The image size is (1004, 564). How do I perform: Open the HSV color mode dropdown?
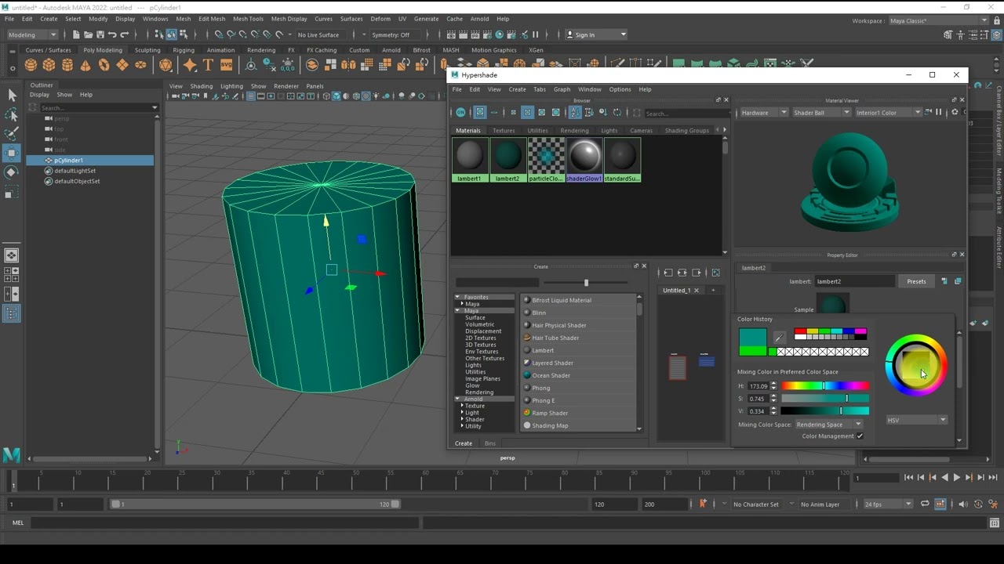tap(917, 421)
